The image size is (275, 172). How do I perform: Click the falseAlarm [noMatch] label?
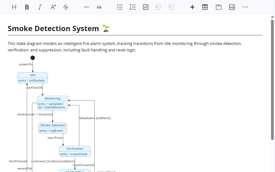(95, 118)
